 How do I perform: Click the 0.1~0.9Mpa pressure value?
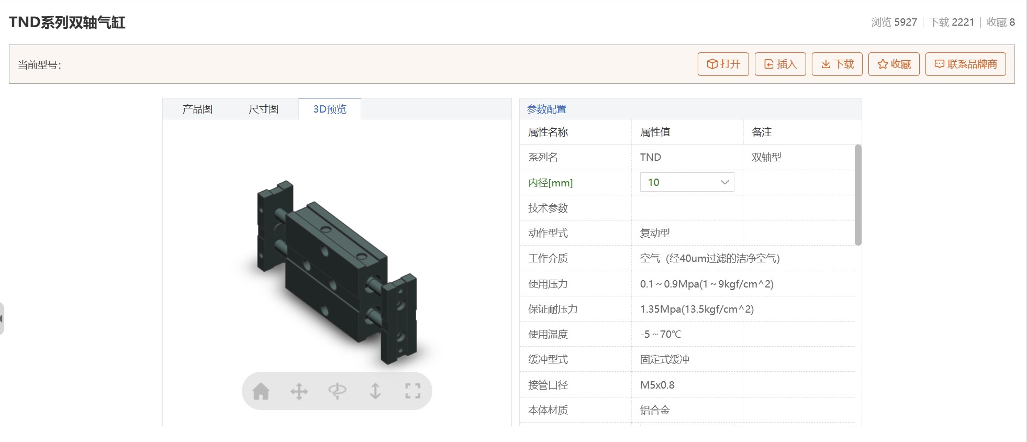coord(707,284)
